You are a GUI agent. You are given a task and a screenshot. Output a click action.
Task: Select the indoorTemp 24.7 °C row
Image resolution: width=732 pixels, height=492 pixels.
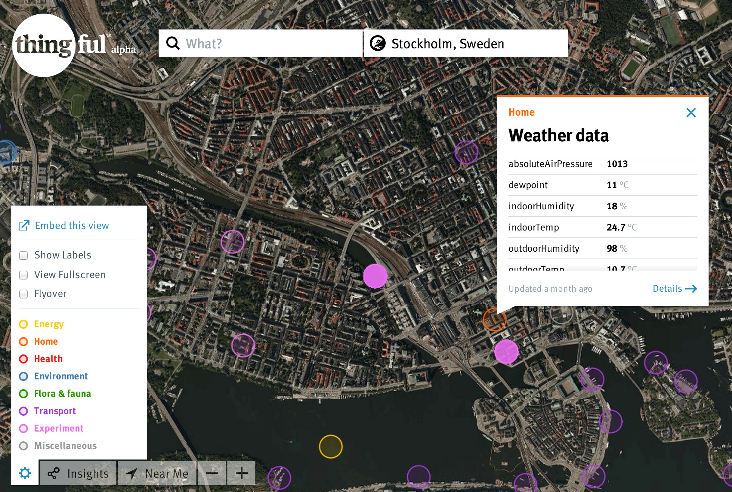(x=602, y=227)
